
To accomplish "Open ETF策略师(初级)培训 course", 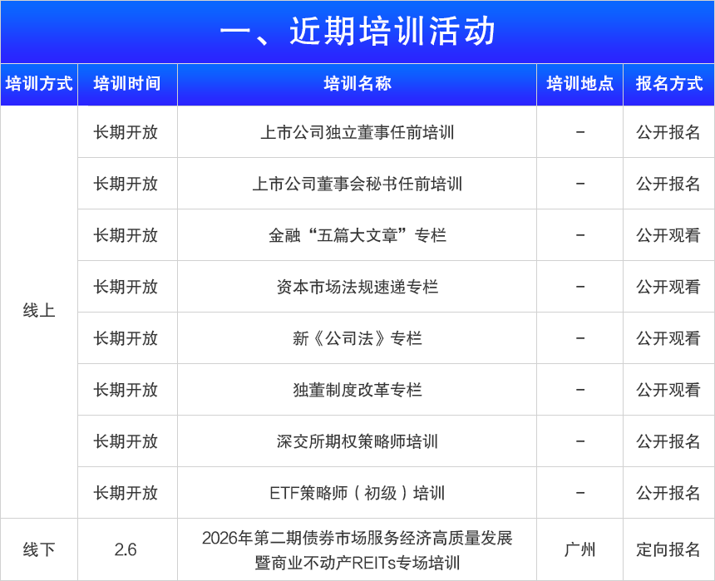I will tap(357, 493).
